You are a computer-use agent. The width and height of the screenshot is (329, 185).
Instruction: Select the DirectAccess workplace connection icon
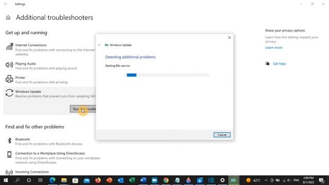click(x=9, y=154)
